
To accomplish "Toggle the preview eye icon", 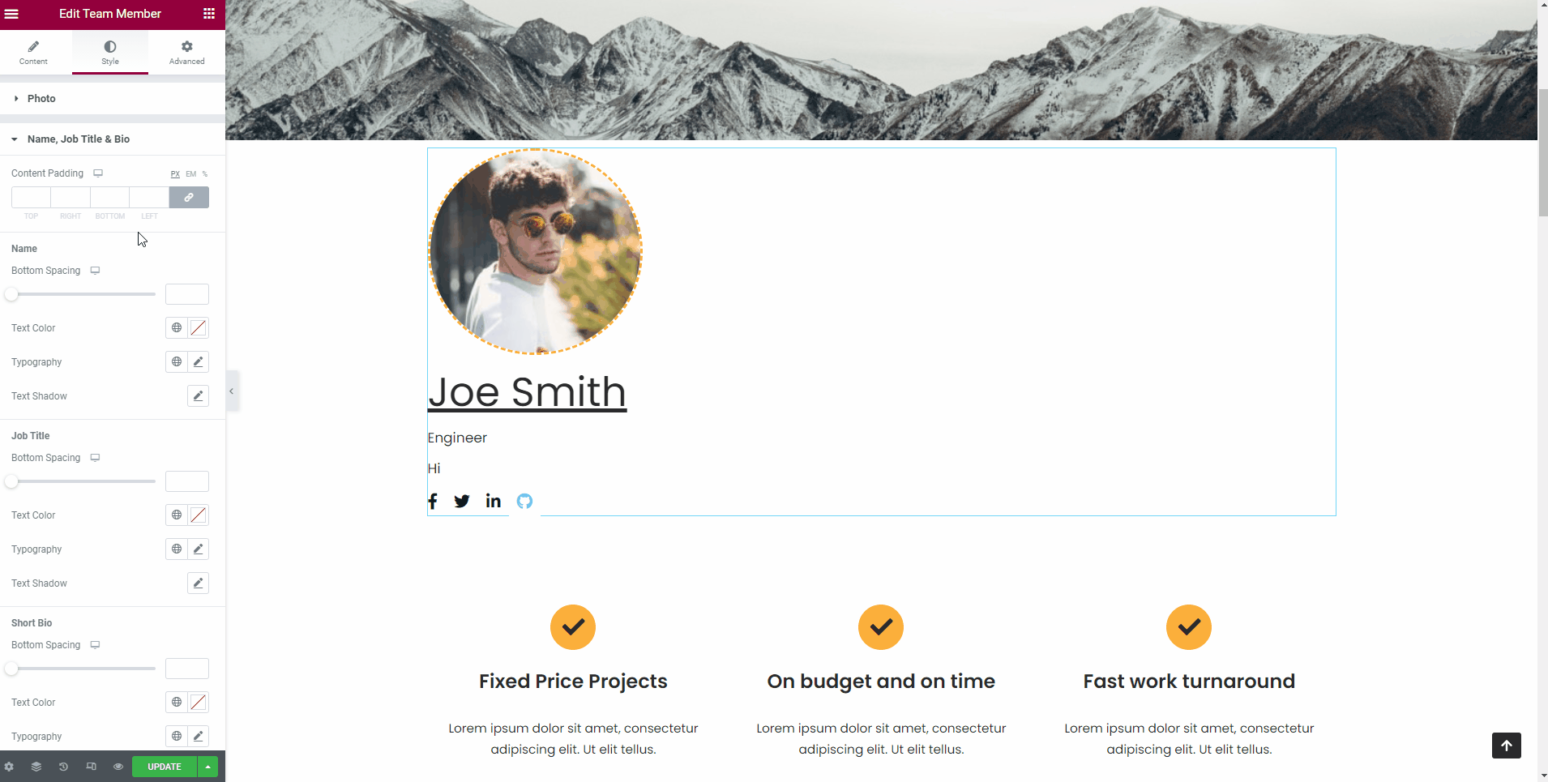I will [118, 767].
